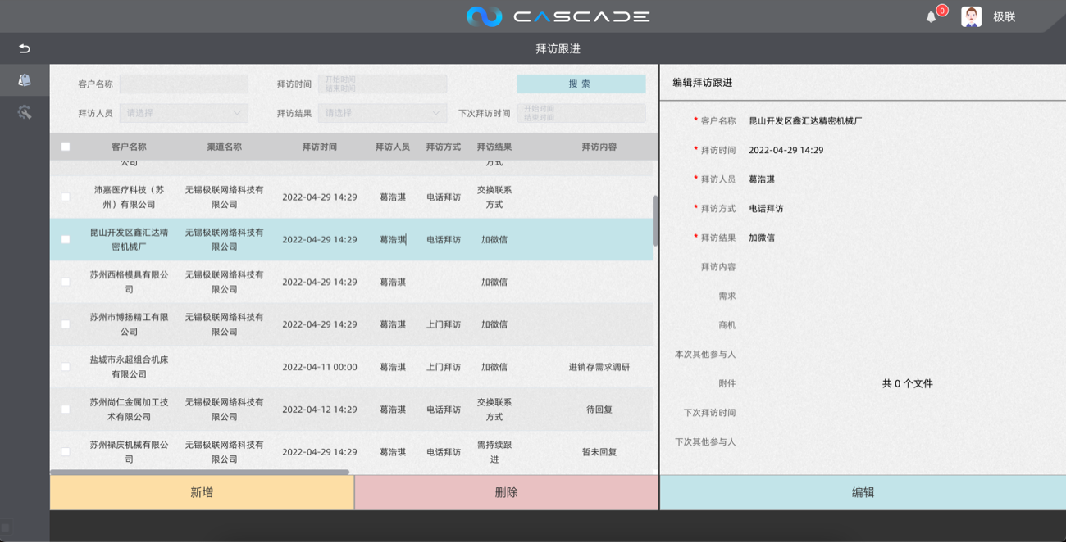Check the 苏州尚仁金属加工 row checkbox

(66, 410)
